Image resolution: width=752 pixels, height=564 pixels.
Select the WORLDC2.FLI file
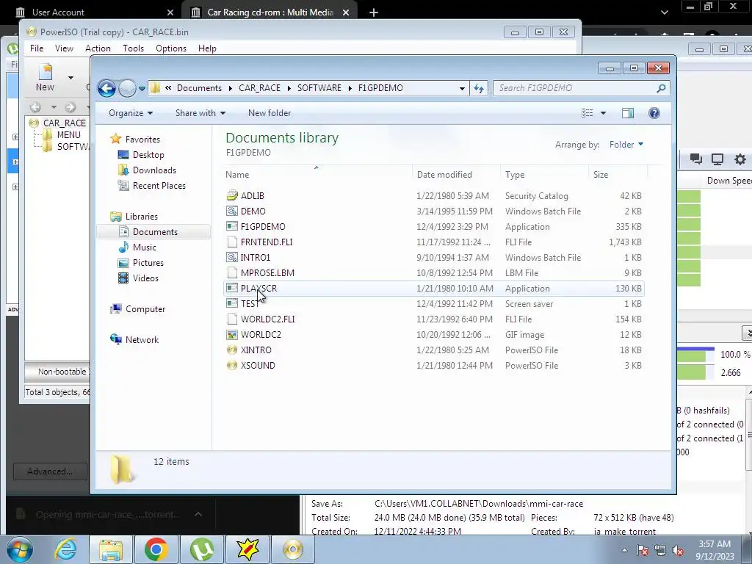click(x=434, y=319)
